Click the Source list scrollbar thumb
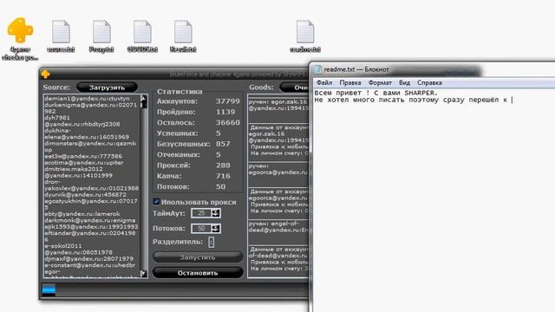 (x=144, y=105)
